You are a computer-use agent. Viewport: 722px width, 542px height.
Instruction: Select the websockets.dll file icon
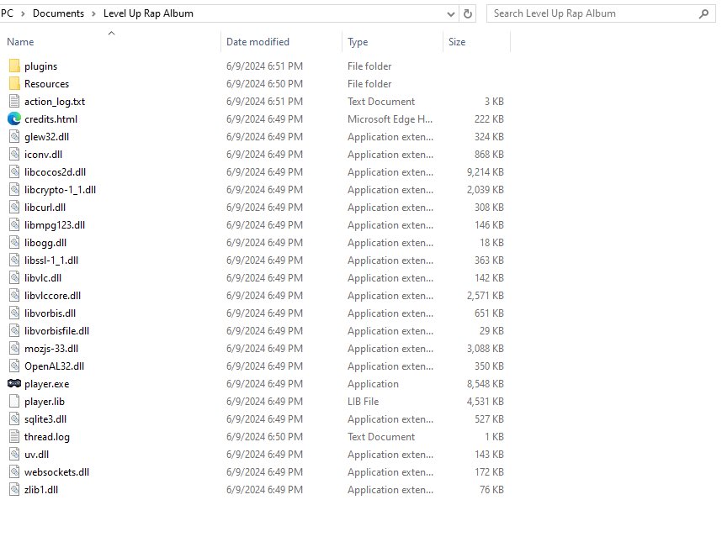[14, 471]
